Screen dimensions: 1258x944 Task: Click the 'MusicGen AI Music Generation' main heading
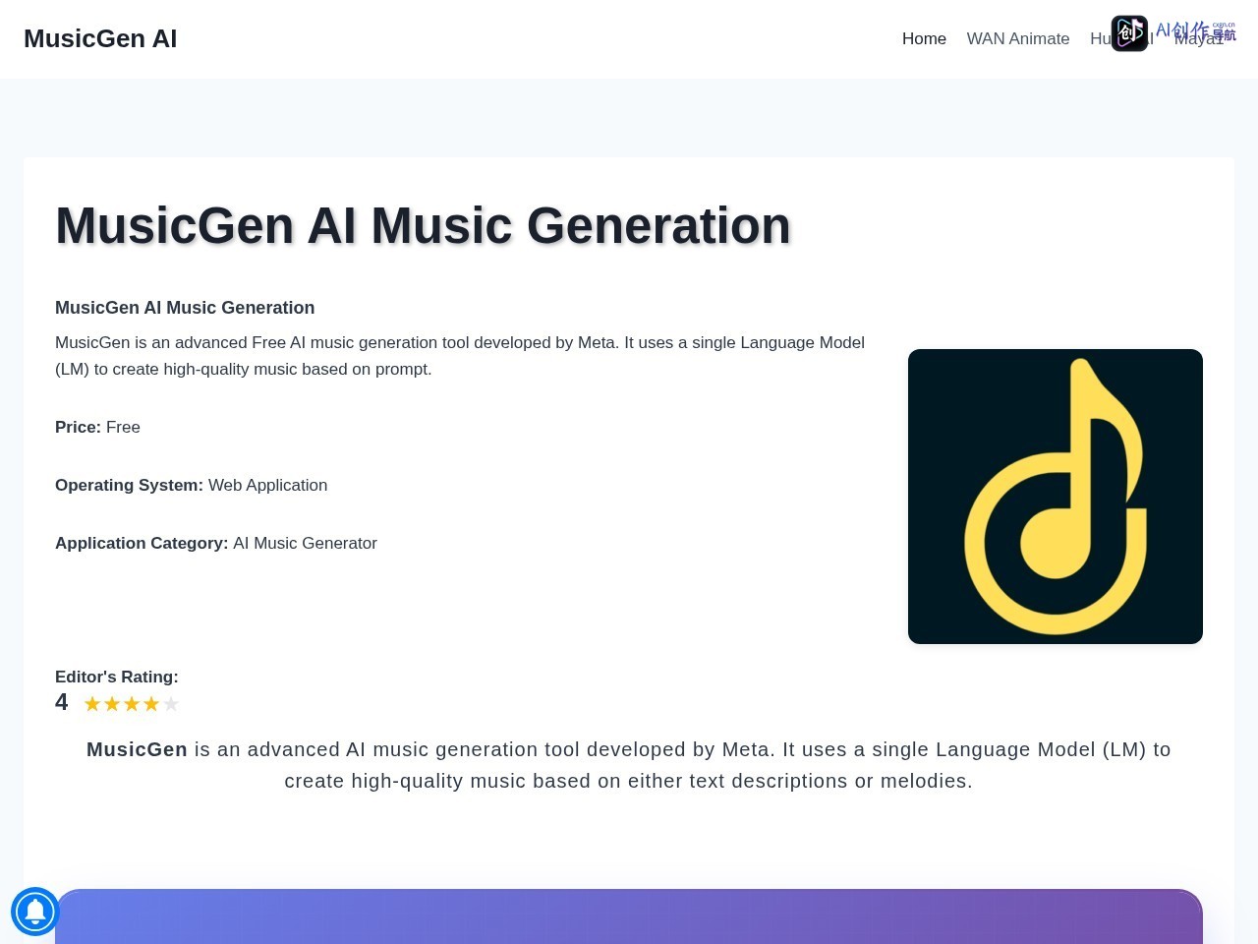click(424, 225)
